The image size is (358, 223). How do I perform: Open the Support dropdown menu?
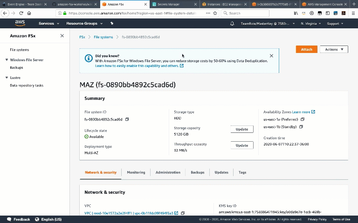coord(335,23)
